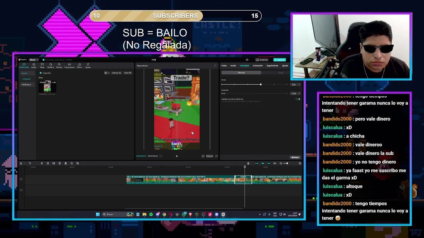
Task: Click the Split clip tool
Action: pos(42,163)
